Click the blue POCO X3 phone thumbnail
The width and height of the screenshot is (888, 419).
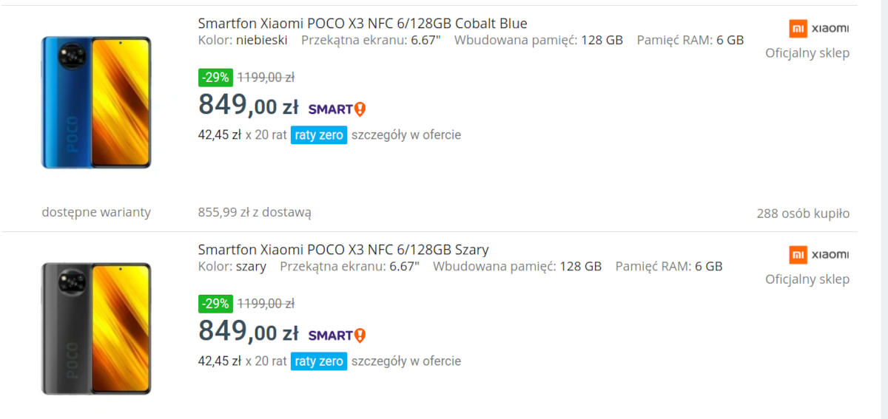click(x=96, y=103)
